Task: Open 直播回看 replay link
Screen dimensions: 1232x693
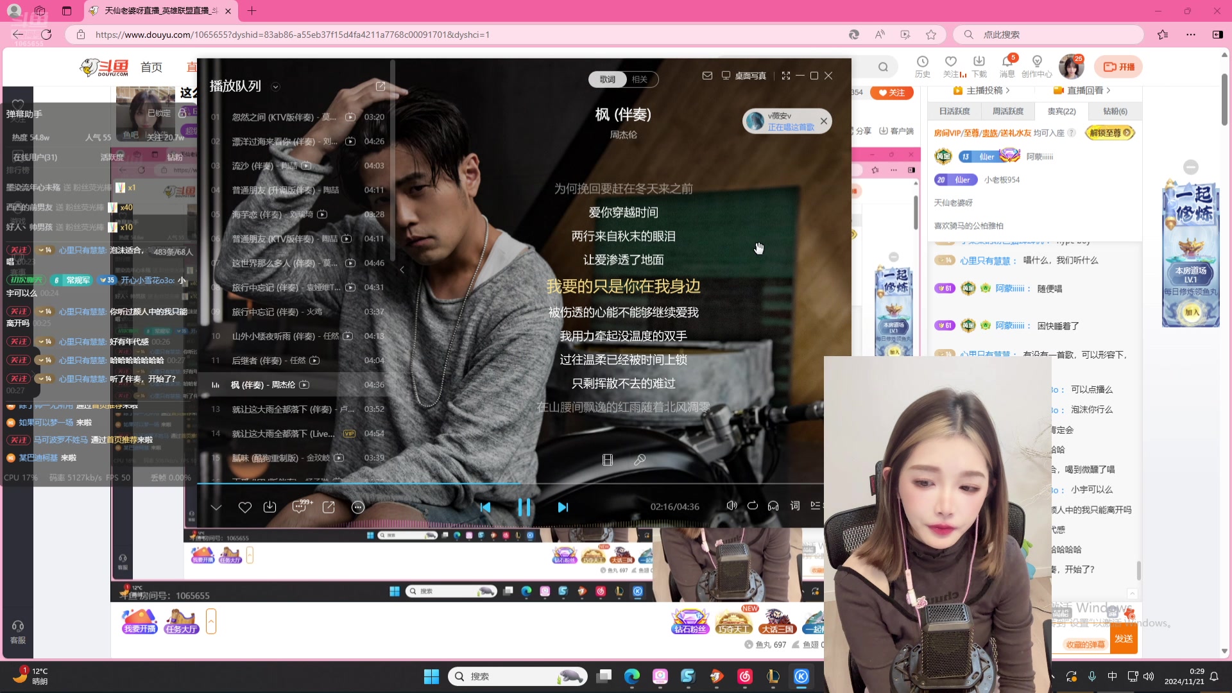Action: [x=1082, y=90]
